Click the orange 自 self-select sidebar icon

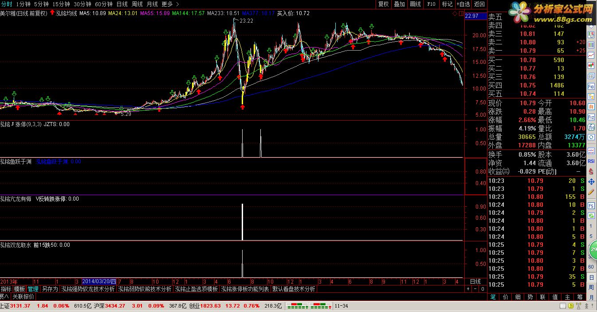click(x=591, y=107)
